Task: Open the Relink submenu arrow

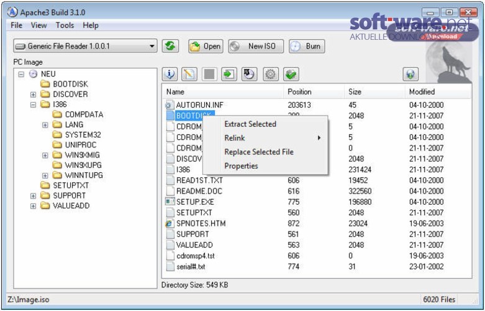Action: 319,138
